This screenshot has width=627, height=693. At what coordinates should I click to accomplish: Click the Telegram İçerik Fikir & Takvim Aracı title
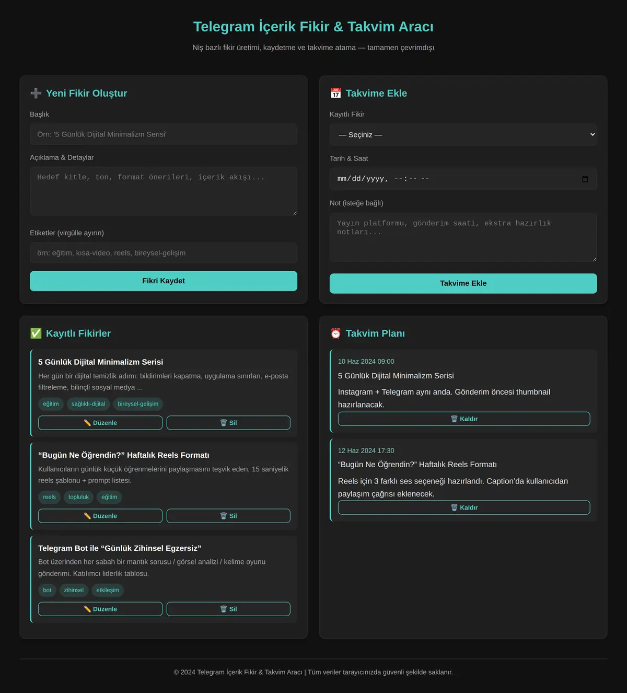[313, 27]
